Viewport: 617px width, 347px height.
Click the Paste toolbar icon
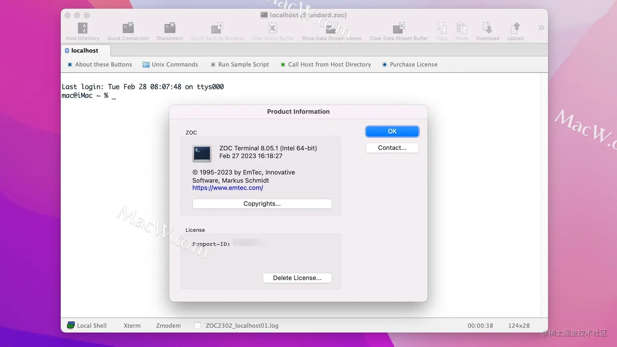click(x=462, y=28)
